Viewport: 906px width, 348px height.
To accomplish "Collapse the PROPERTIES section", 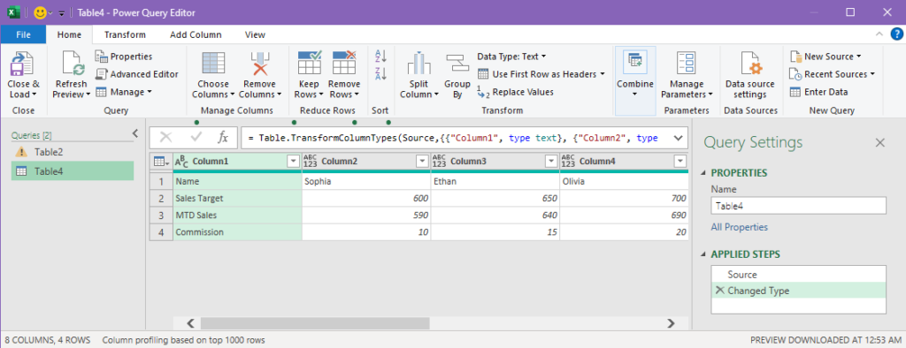I will (703, 172).
